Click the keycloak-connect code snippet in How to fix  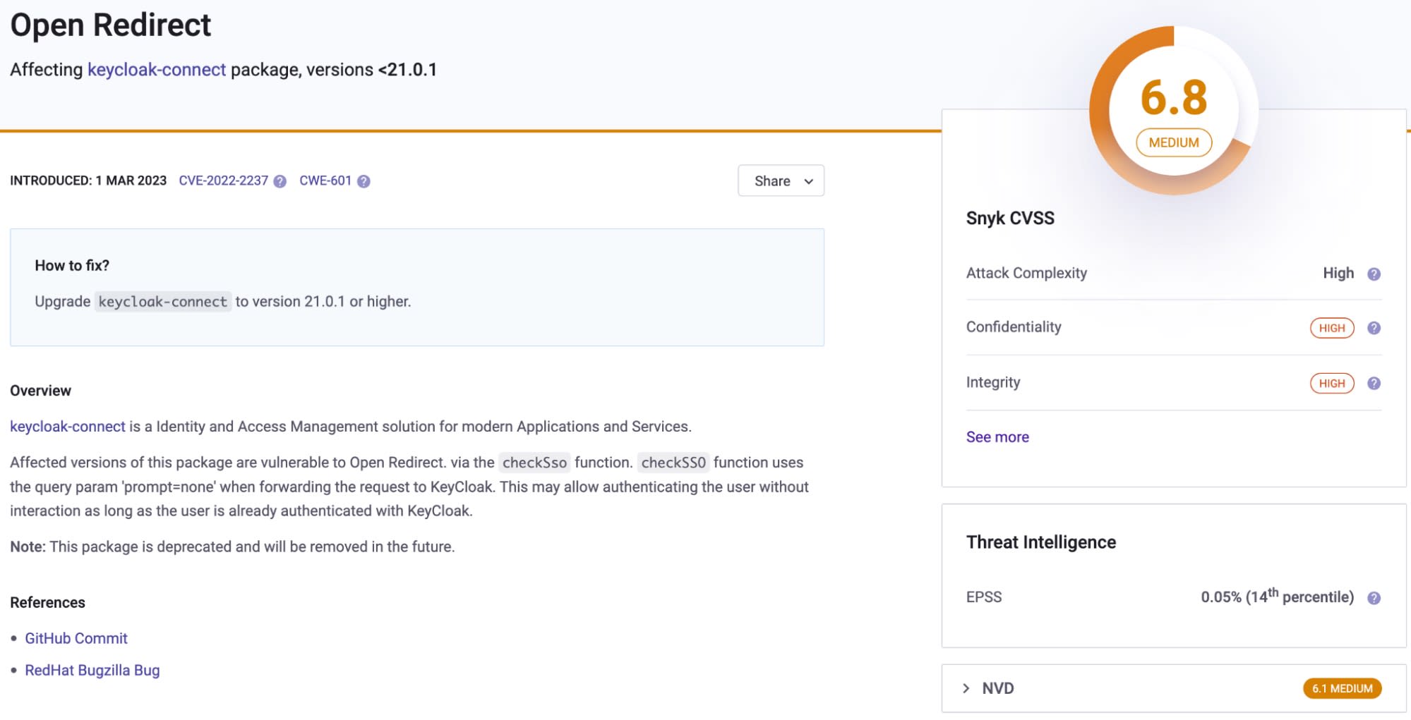(163, 302)
